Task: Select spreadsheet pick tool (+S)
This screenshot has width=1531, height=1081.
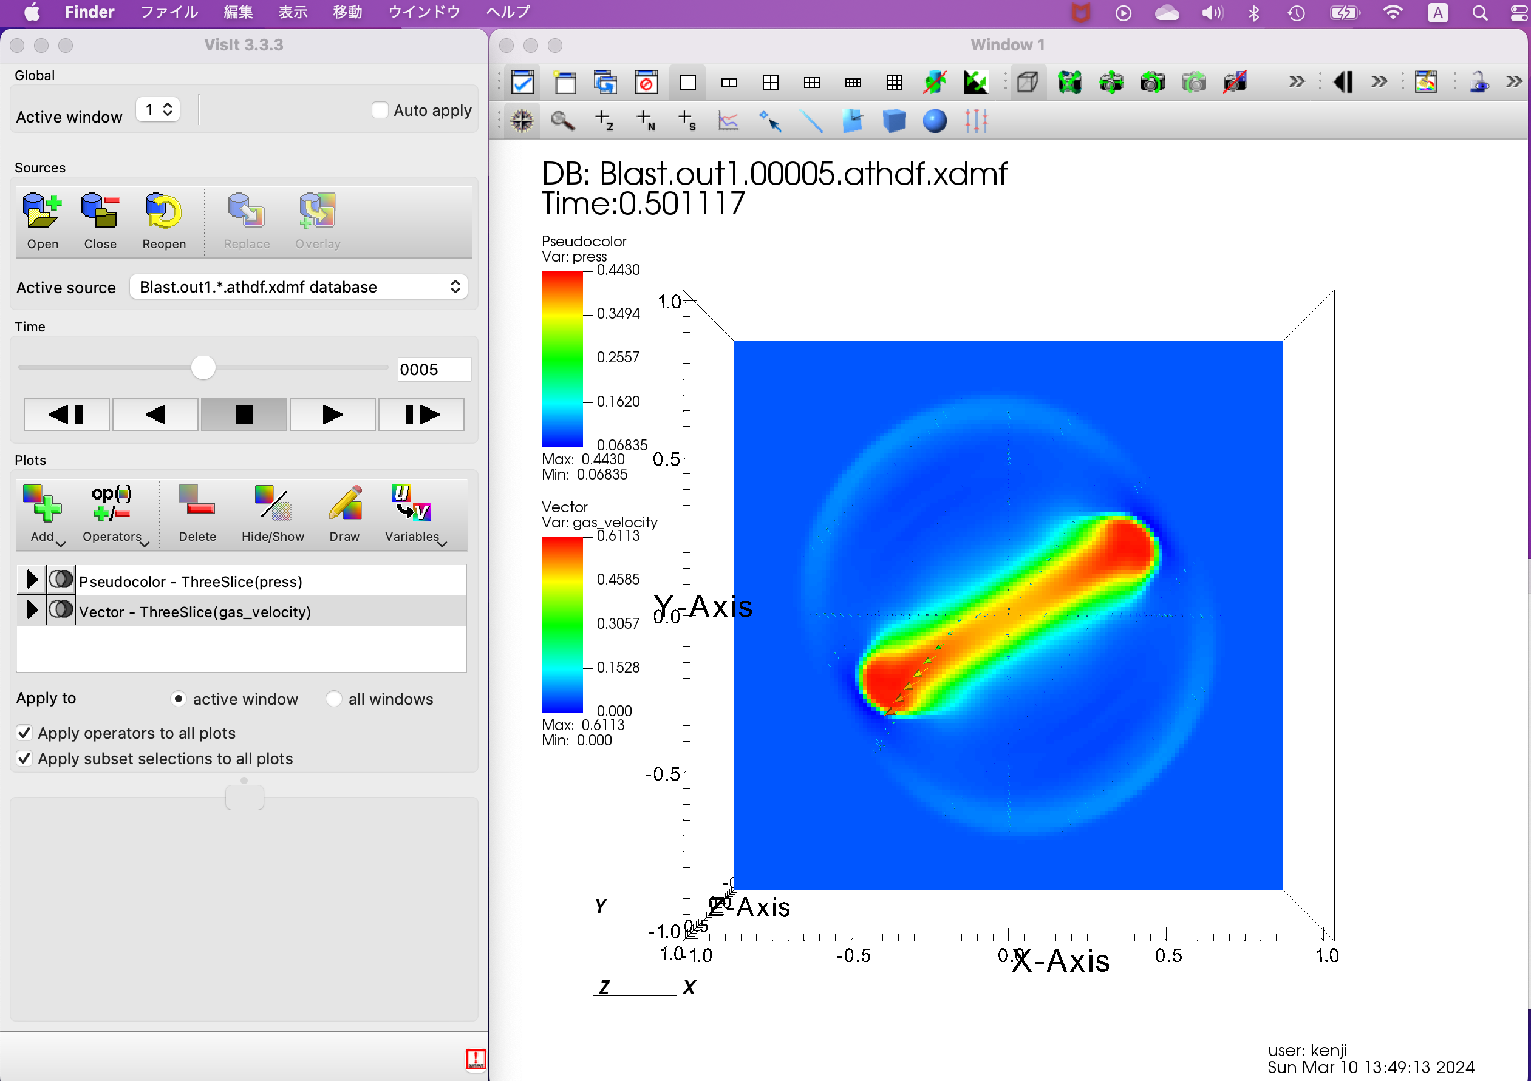Action: click(x=687, y=121)
